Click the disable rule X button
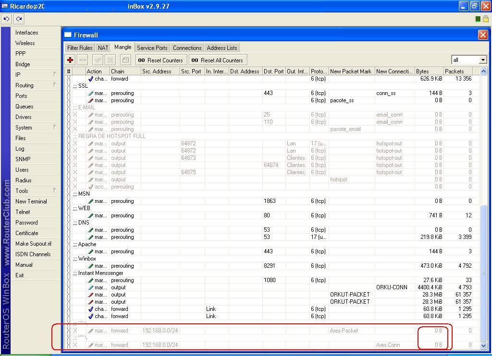The width and height of the screenshot is (492, 356). click(x=110, y=60)
